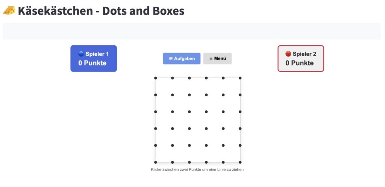Click the white flag icon on Aufgeben

[171, 58]
